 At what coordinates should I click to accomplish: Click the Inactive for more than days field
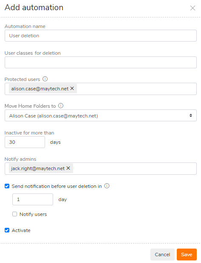[25, 142]
